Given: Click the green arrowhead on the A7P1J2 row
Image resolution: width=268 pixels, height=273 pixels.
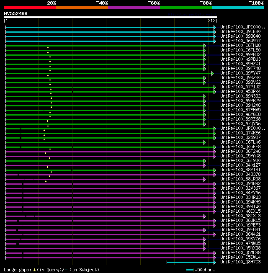Looking at the screenshot, I should point(215,87).
